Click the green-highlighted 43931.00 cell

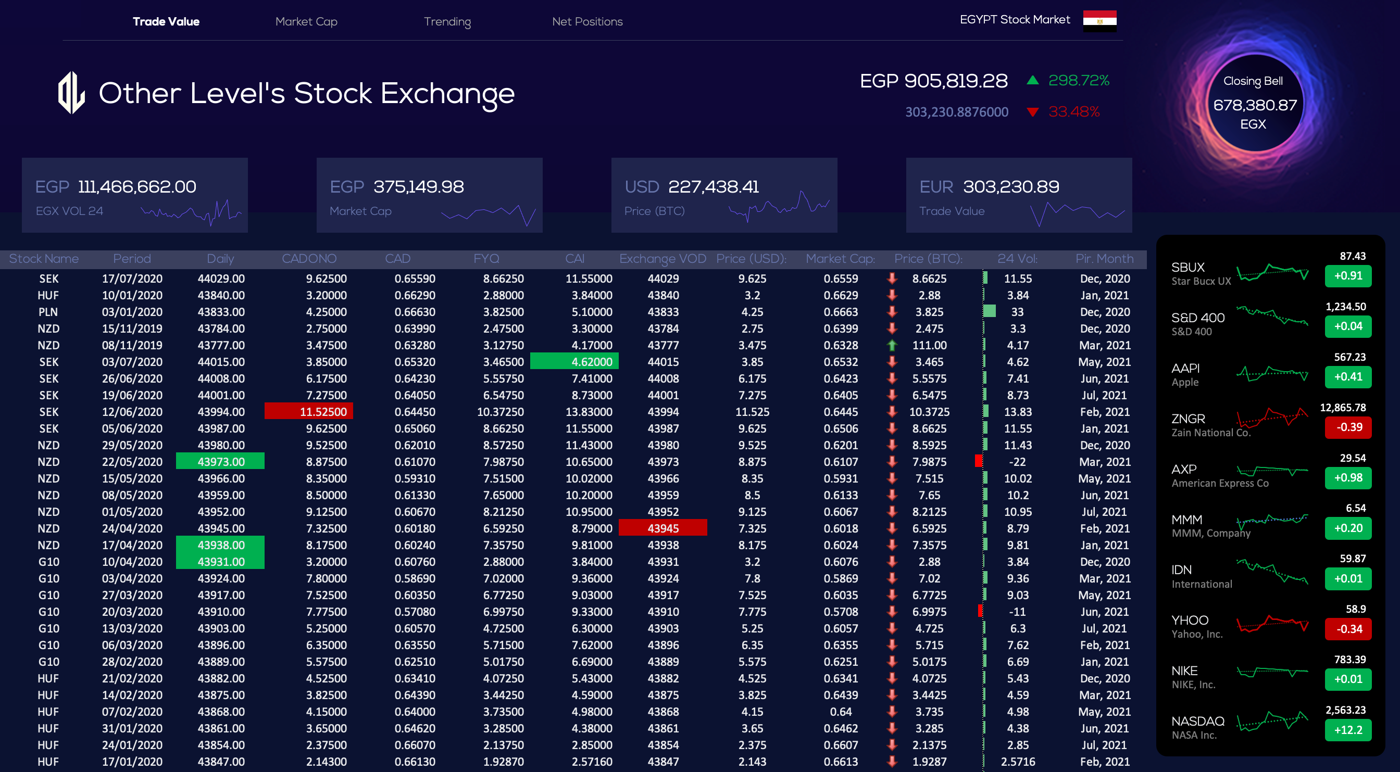click(x=220, y=561)
